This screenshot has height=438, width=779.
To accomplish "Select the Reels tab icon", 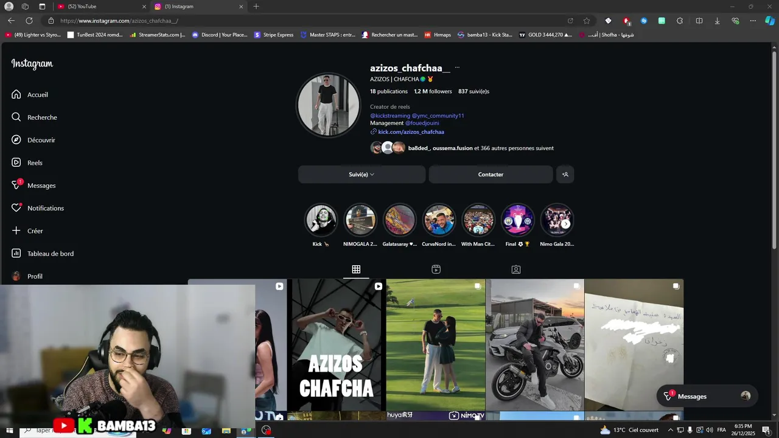I will pyautogui.click(x=436, y=269).
